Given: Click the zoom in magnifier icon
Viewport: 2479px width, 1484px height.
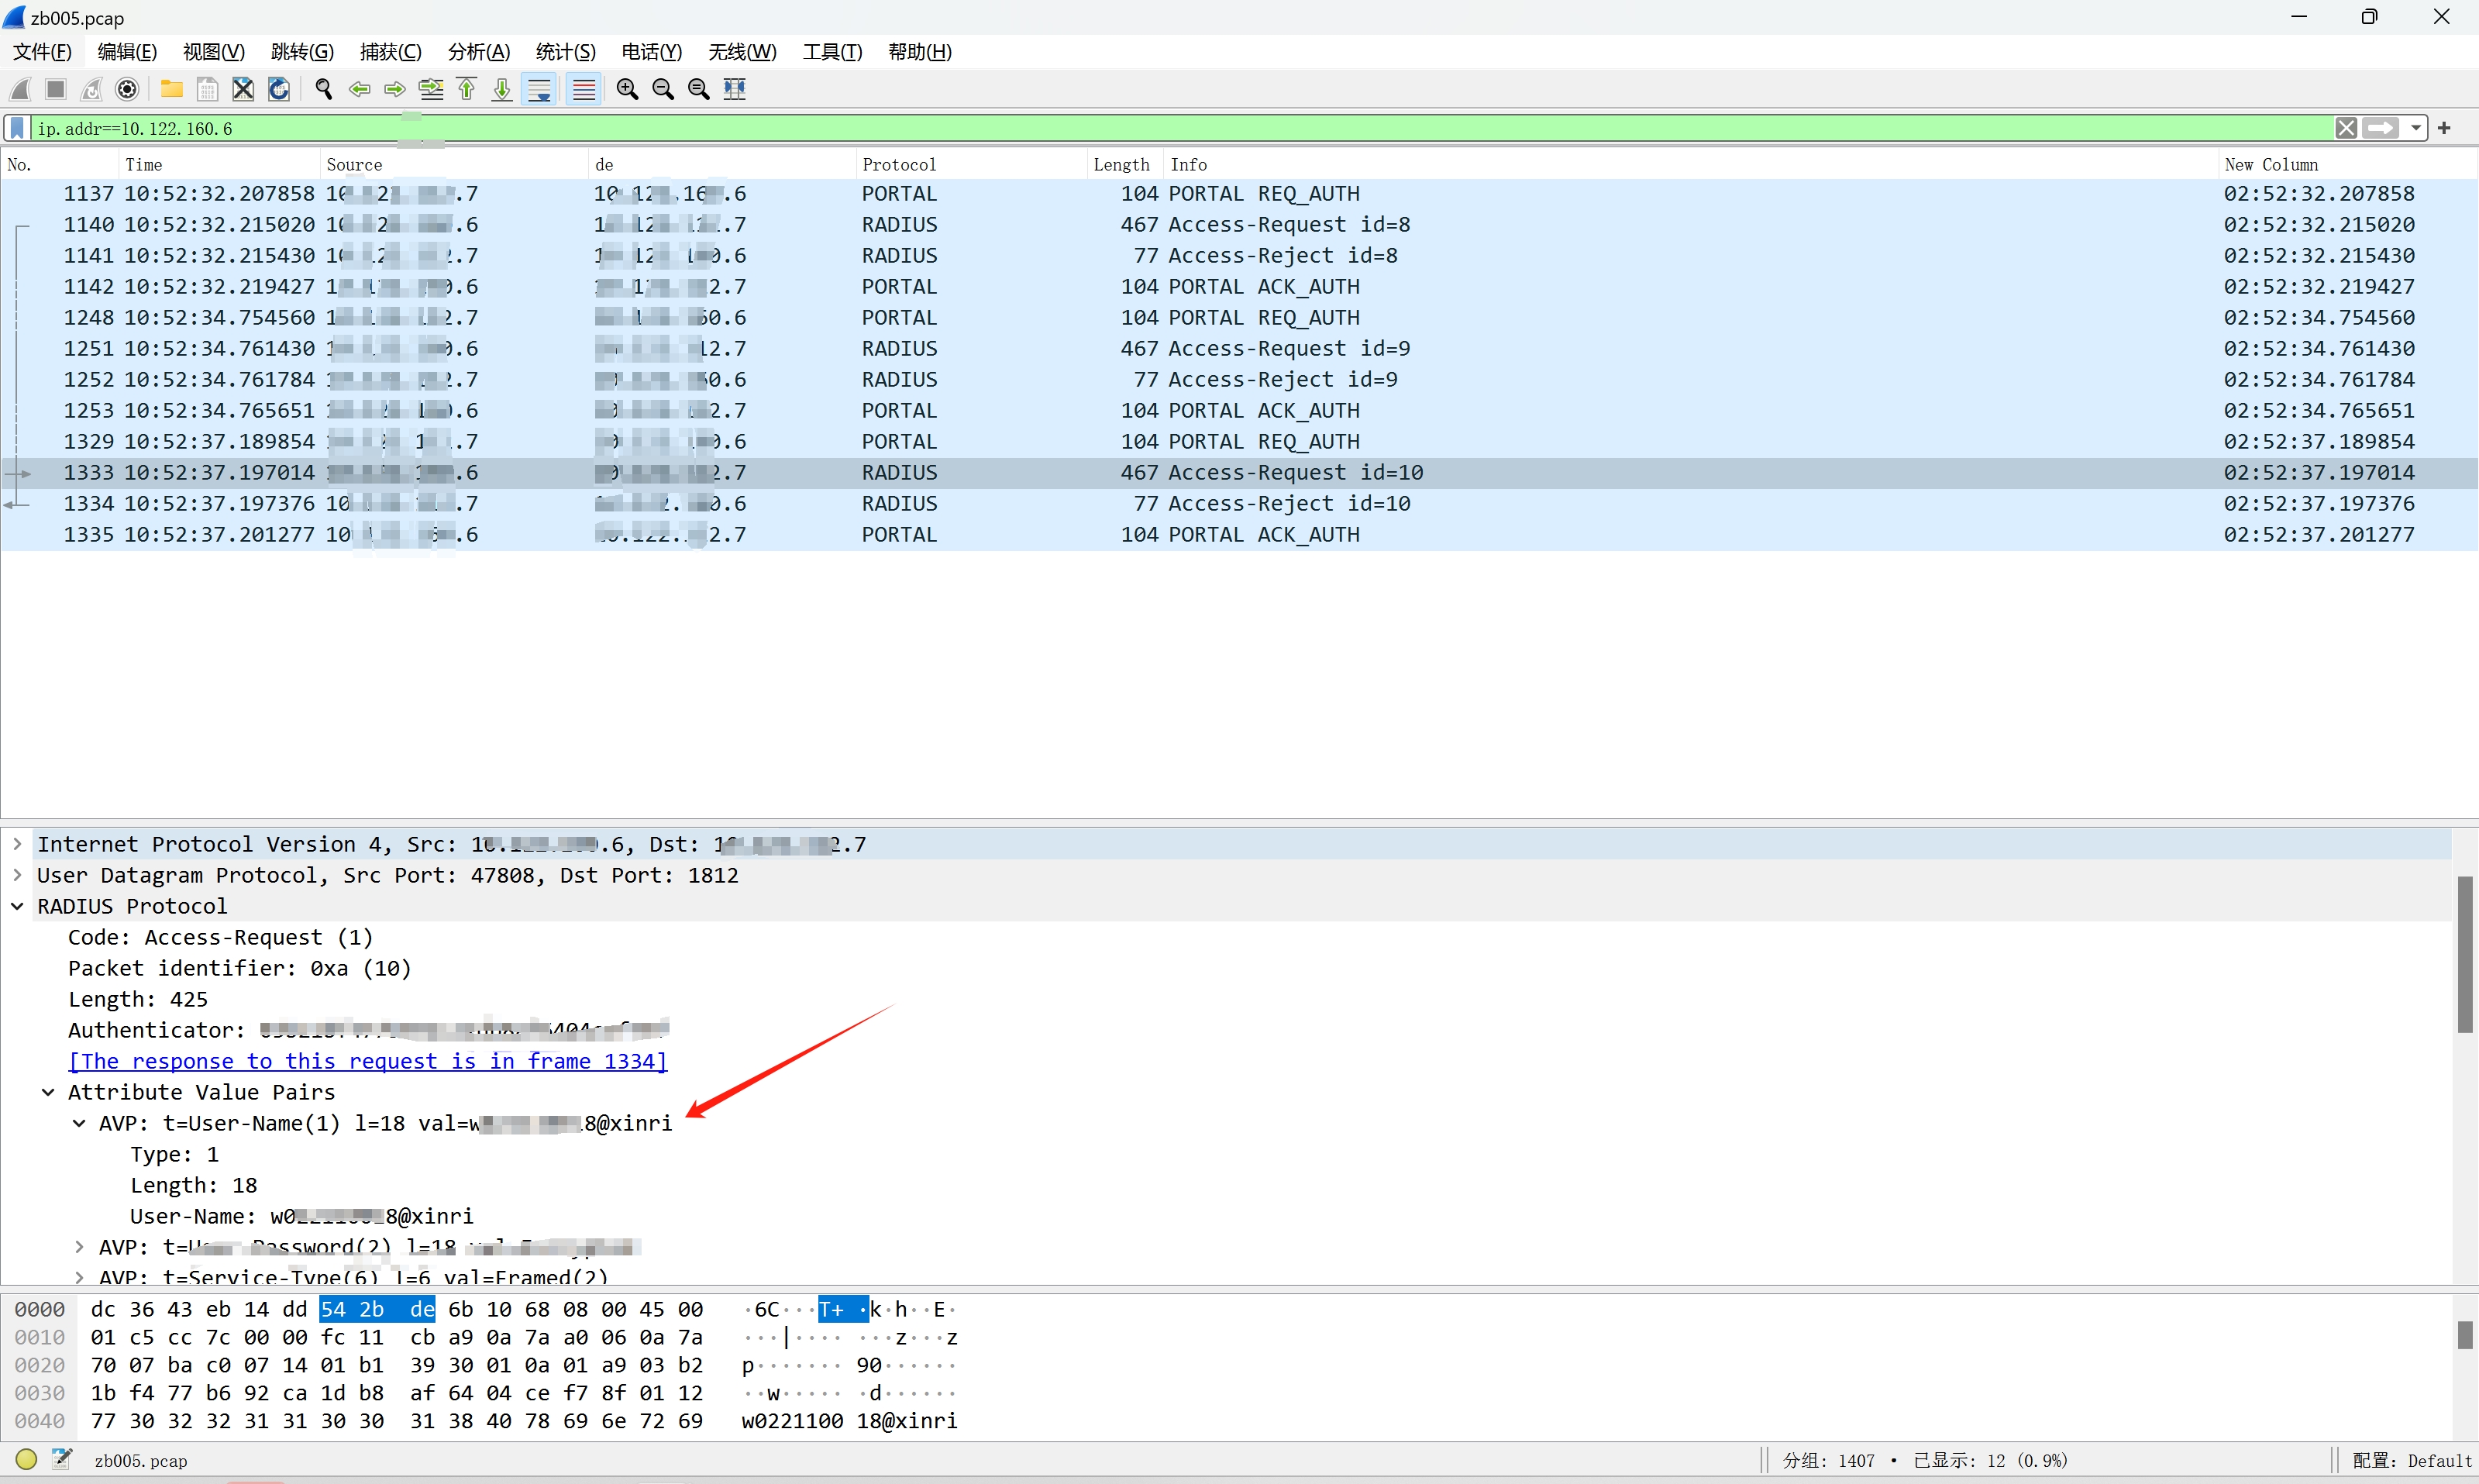Looking at the screenshot, I should 627,89.
